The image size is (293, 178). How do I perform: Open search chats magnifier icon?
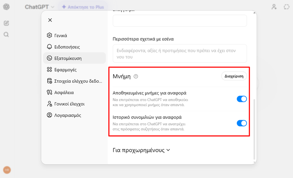pyautogui.click(x=6, y=34)
